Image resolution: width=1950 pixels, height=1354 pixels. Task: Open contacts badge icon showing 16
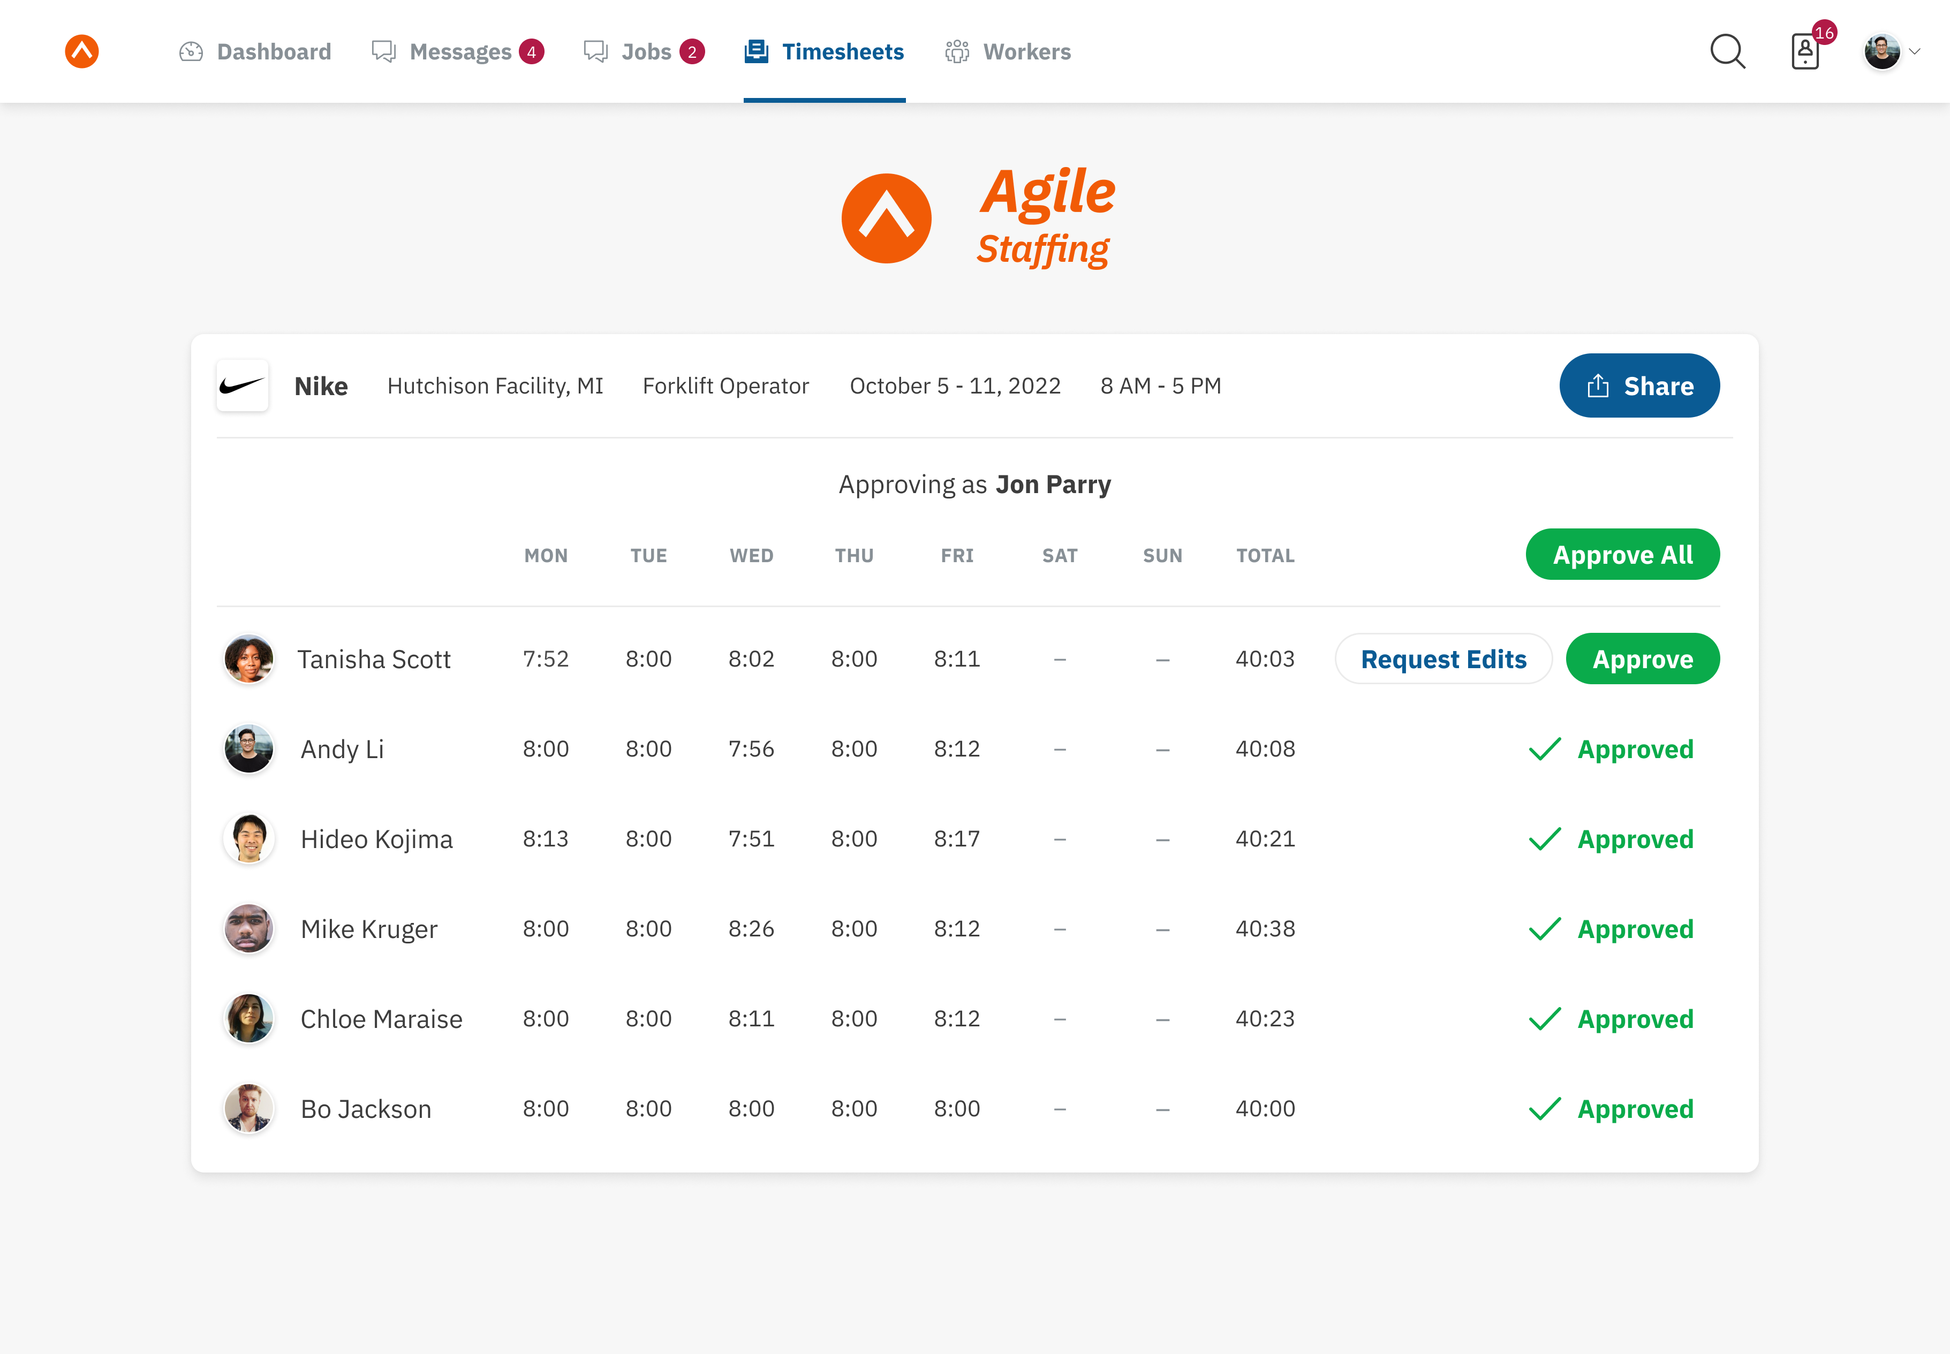[1805, 52]
